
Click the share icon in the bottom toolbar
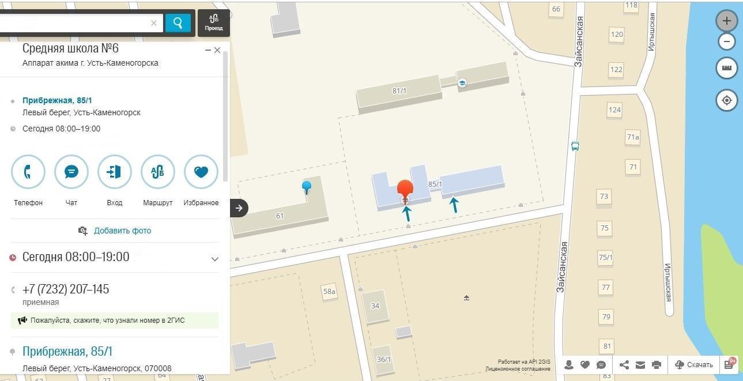[624, 365]
